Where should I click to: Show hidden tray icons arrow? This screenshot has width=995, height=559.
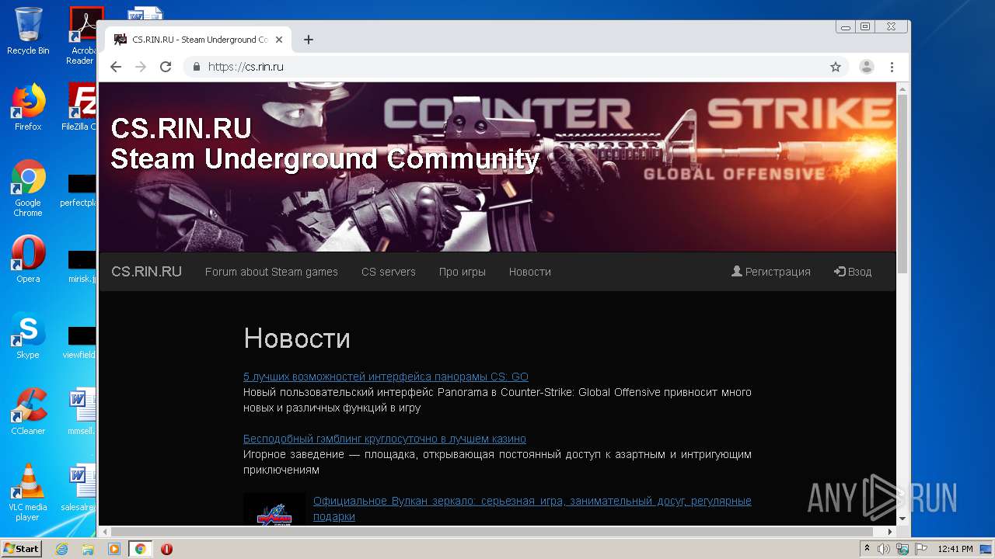point(867,549)
